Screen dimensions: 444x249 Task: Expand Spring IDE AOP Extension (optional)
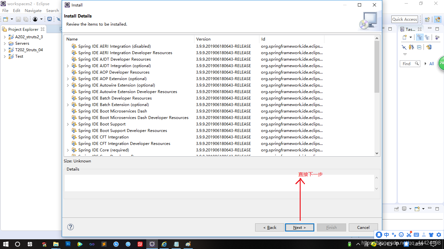click(68, 79)
